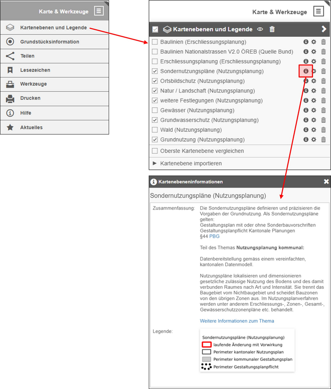The height and width of the screenshot is (389, 331).
Task: Delete the Grundnutzung layer via trash icon
Action: click(323, 140)
